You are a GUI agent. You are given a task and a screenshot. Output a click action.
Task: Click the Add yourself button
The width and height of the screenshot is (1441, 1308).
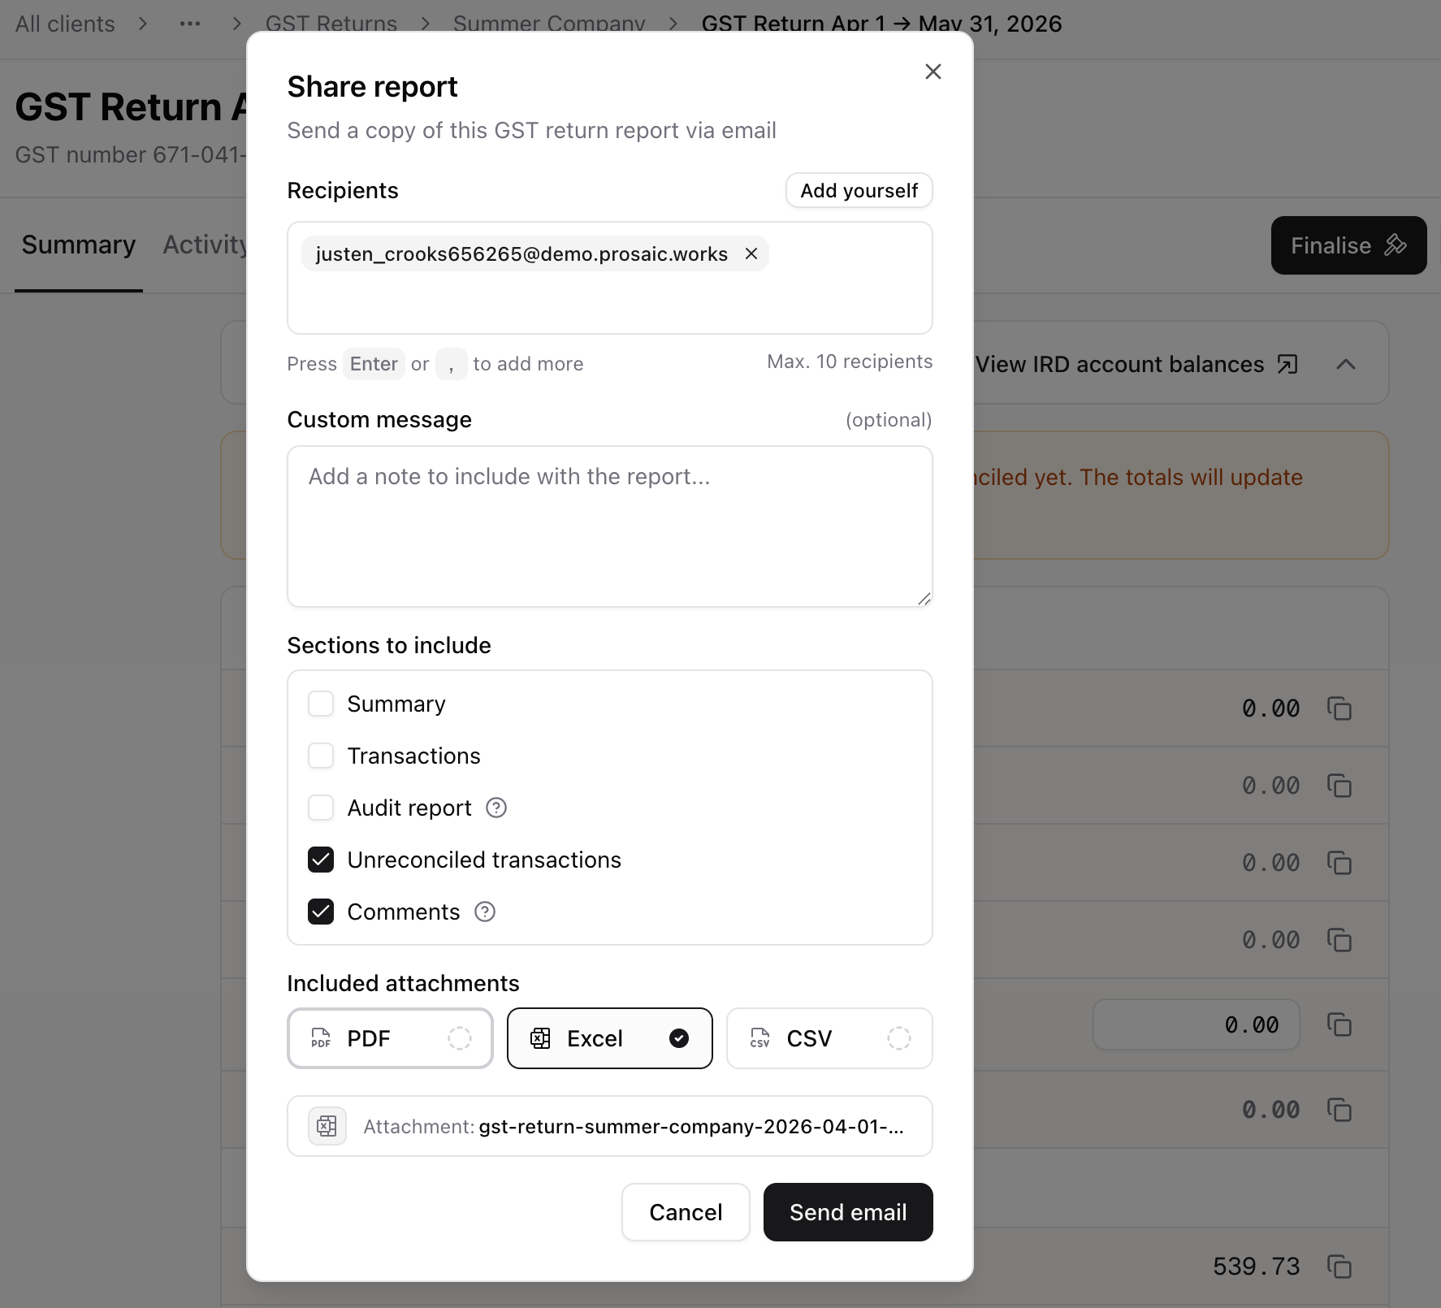coord(859,190)
